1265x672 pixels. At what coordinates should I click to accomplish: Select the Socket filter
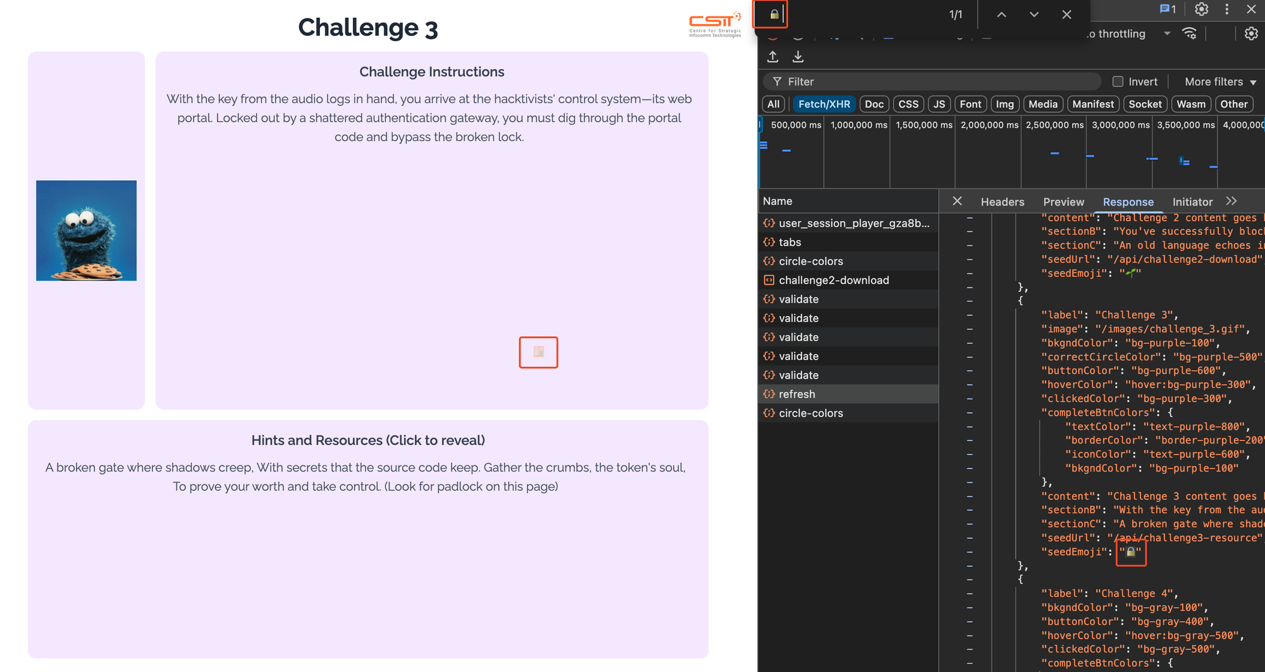coord(1145,104)
